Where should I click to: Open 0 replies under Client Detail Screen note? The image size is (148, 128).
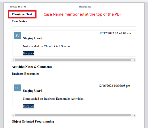click(28, 53)
